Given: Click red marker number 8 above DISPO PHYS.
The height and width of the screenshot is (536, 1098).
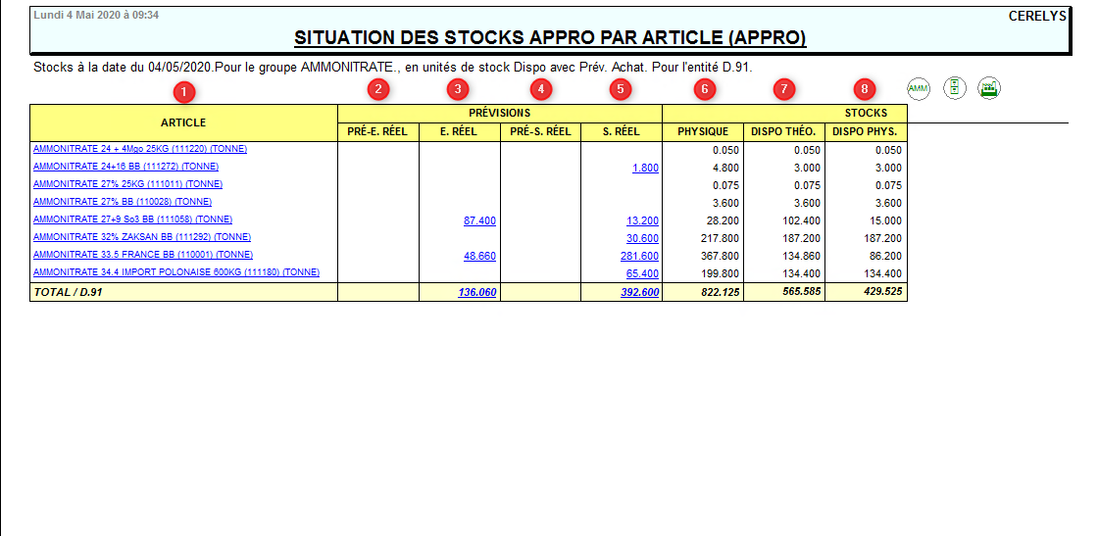Looking at the screenshot, I should (x=863, y=89).
